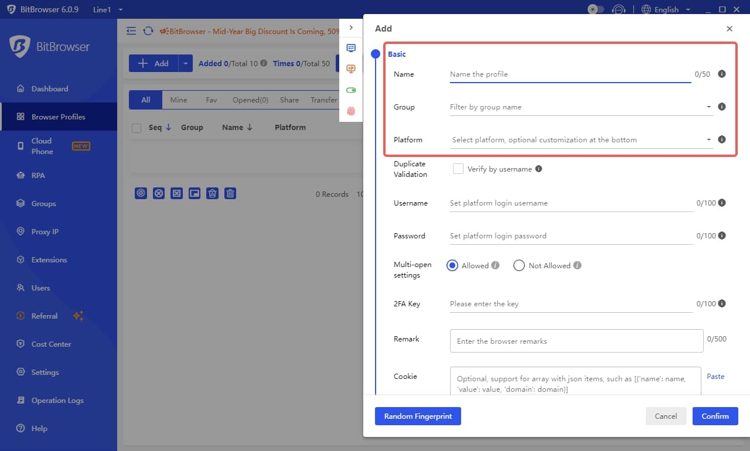Click the fingerprint icon in side strip

click(351, 111)
